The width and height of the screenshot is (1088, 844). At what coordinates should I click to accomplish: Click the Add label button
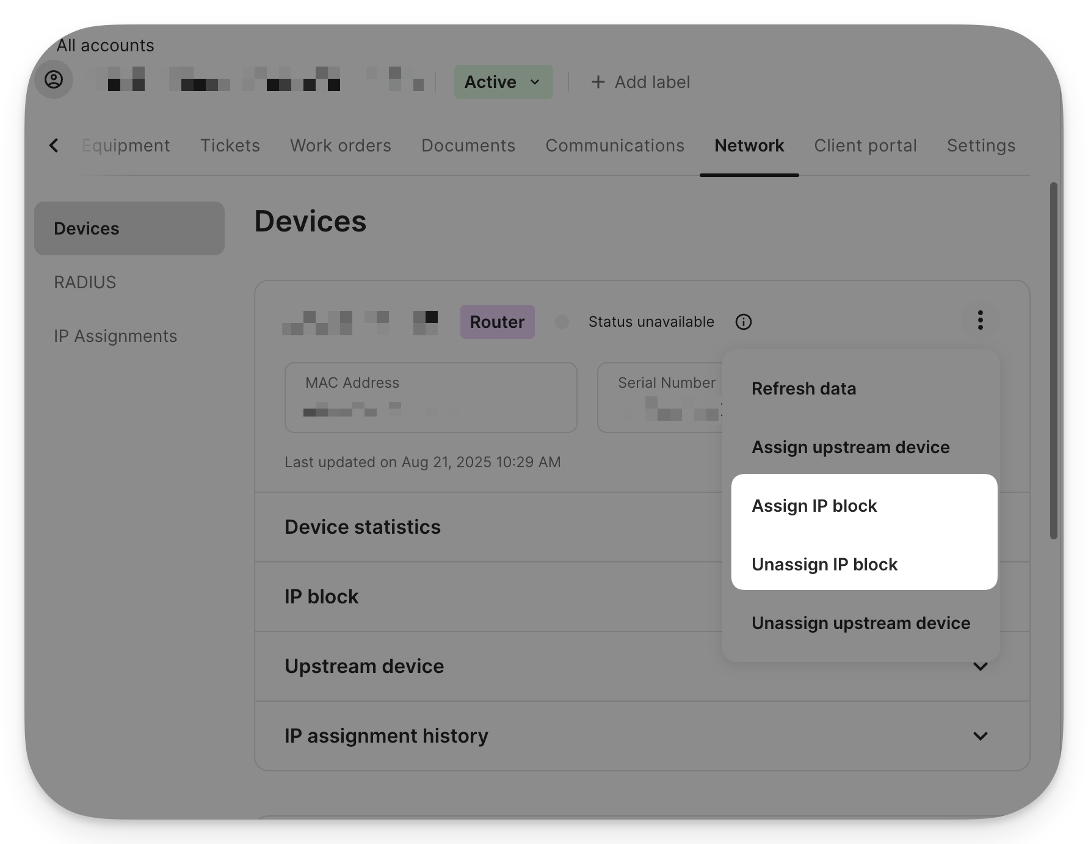coord(640,82)
